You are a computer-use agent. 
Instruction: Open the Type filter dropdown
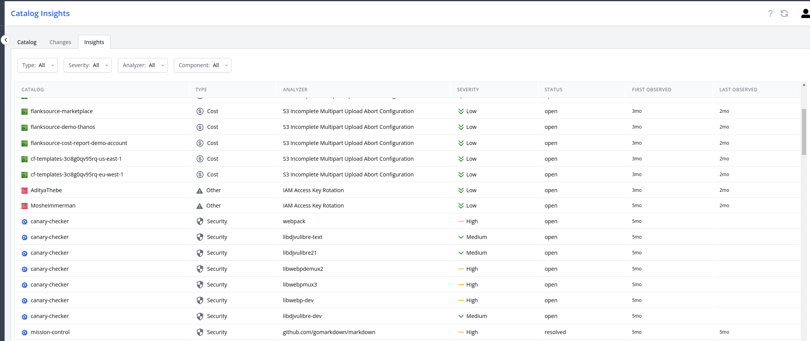click(x=37, y=65)
